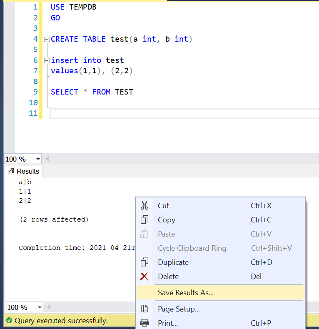Click the 'test' table name on line 6
This screenshot has height=329, width=319.
(115, 60)
